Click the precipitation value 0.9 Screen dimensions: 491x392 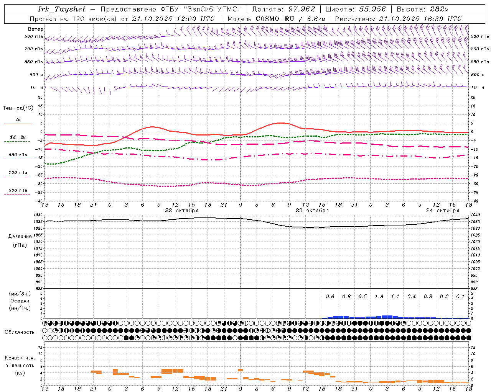[x=346, y=297]
